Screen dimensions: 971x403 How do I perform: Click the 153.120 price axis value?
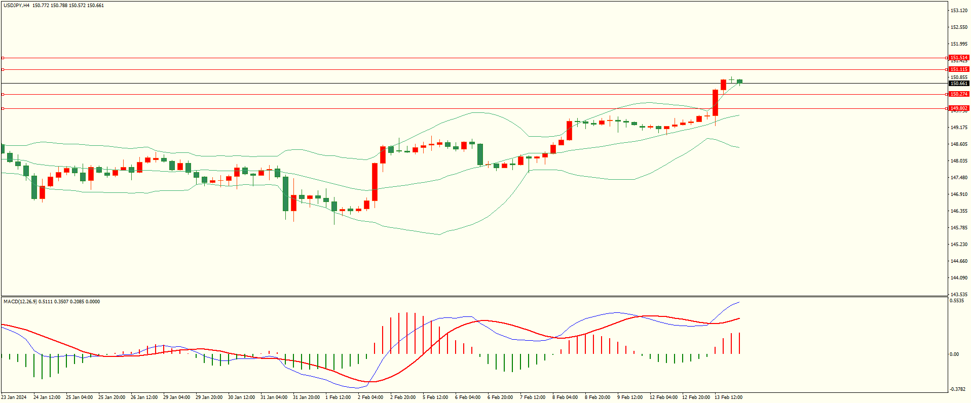pos(959,11)
